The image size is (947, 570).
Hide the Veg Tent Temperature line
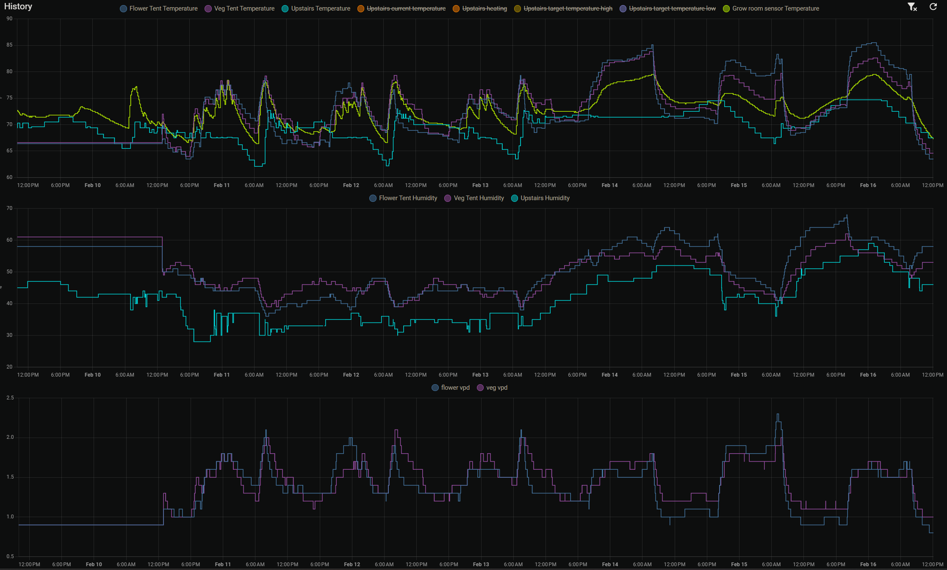coord(244,8)
